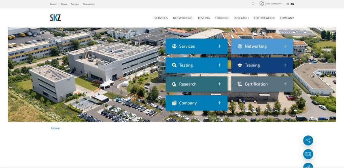Open the RESEARCH main menu item
This screenshot has width=344, height=168.
point(241,18)
